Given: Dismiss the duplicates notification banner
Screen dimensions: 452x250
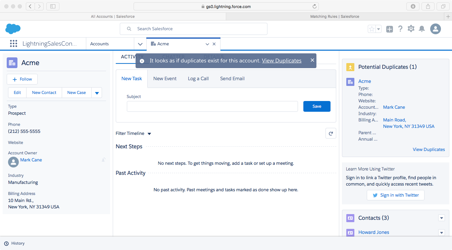Looking at the screenshot, I should (312, 60).
